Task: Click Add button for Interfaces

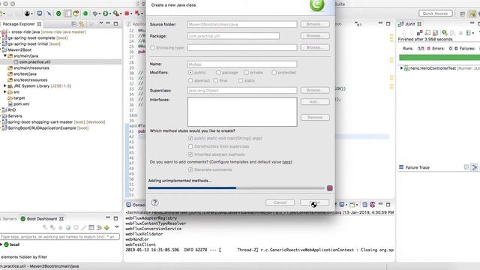Action: (x=315, y=102)
